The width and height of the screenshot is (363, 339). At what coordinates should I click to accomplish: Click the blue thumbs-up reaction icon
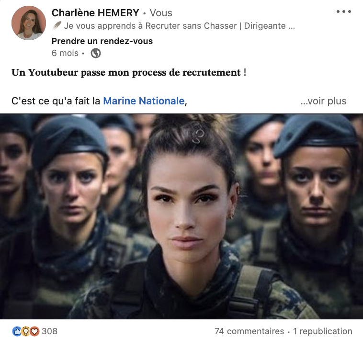point(16,331)
